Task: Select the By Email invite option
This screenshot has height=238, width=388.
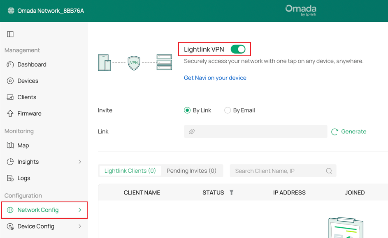Action: (x=228, y=110)
